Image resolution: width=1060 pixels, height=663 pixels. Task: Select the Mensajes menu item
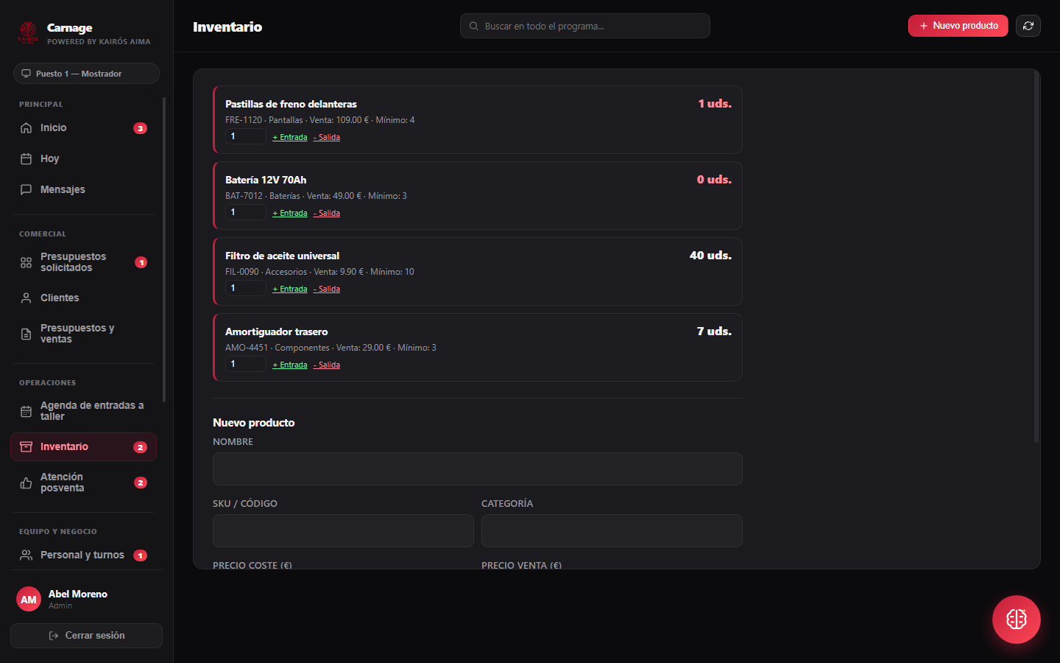[83, 189]
